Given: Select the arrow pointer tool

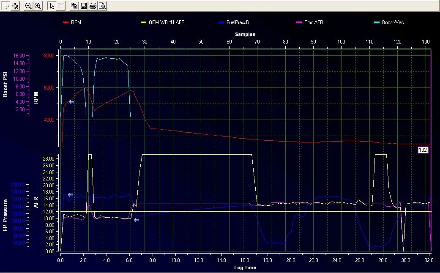Looking at the screenshot, I should point(52,6).
